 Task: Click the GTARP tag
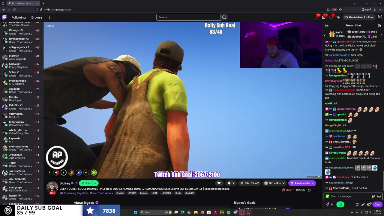[132, 193]
